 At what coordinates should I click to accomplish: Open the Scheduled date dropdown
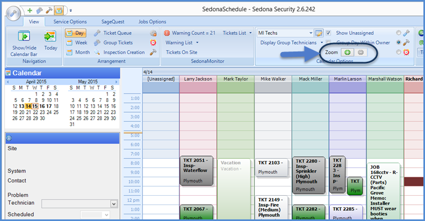click(x=106, y=215)
